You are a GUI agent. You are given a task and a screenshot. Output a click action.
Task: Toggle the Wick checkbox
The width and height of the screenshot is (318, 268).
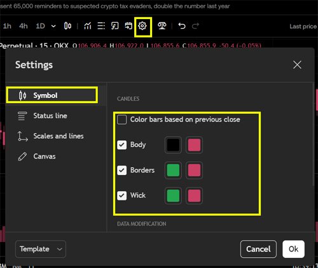122,195
